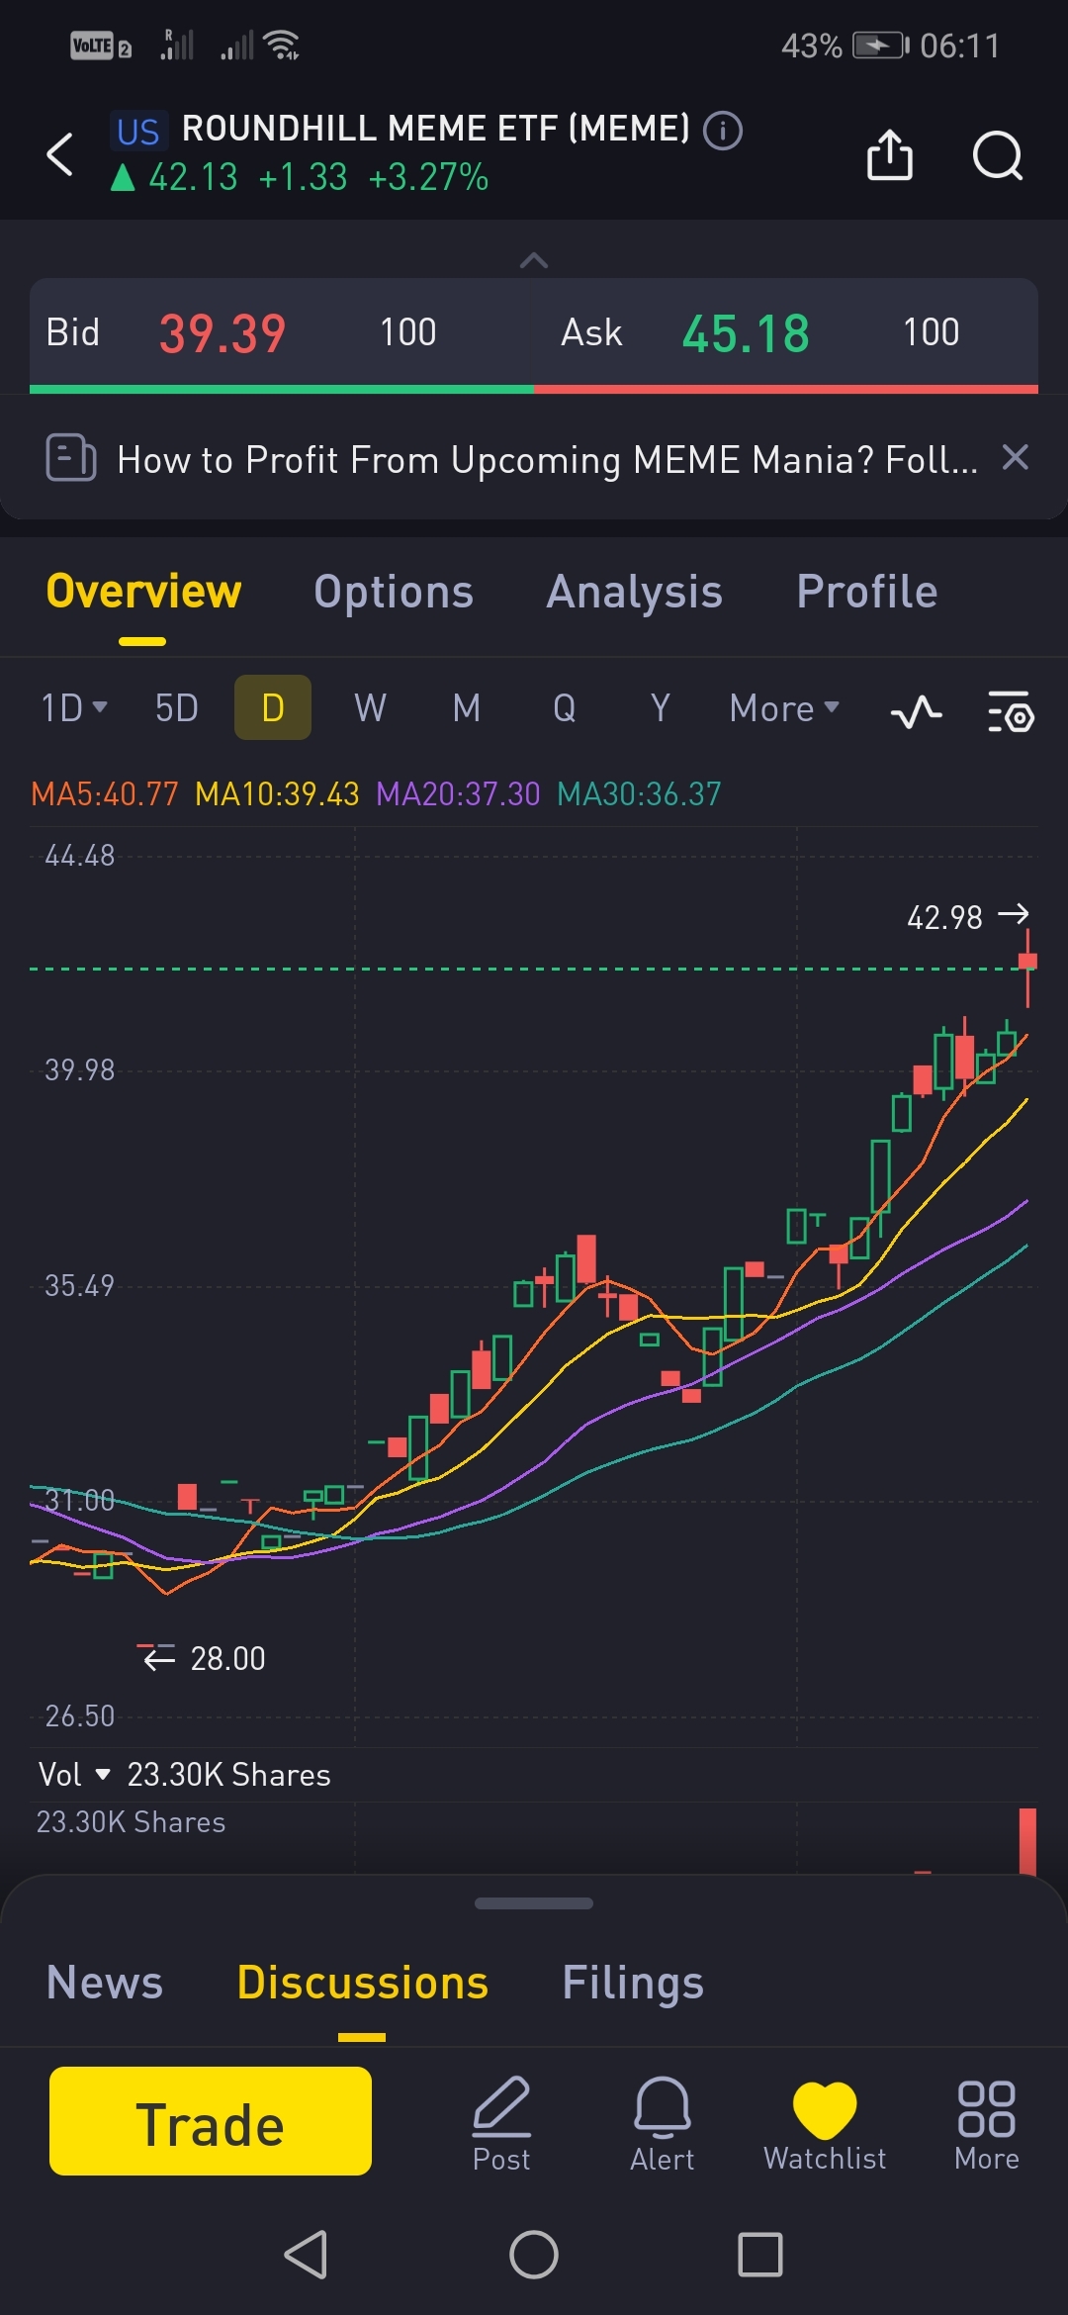Screen dimensions: 1068x2315
Task: Tap the 28.00 low price marker
Action: pyautogui.click(x=203, y=1658)
